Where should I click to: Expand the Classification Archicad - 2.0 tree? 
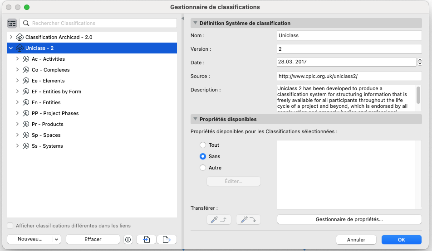pyautogui.click(x=11, y=37)
